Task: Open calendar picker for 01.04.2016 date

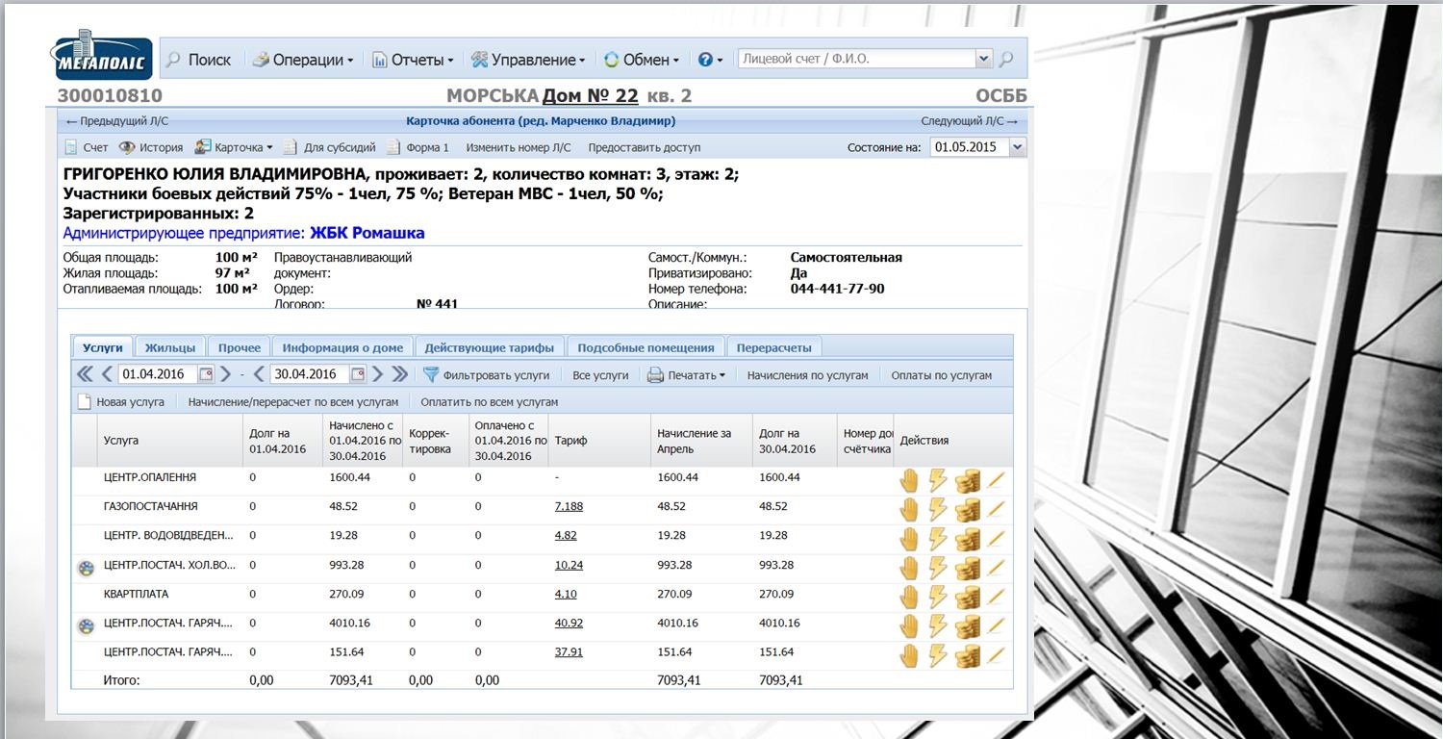Action: pos(205,374)
